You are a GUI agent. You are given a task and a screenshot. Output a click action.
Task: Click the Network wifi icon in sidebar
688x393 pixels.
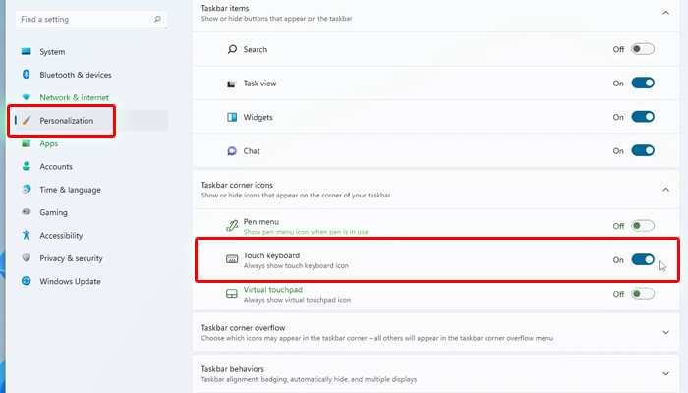(x=27, y=97)
